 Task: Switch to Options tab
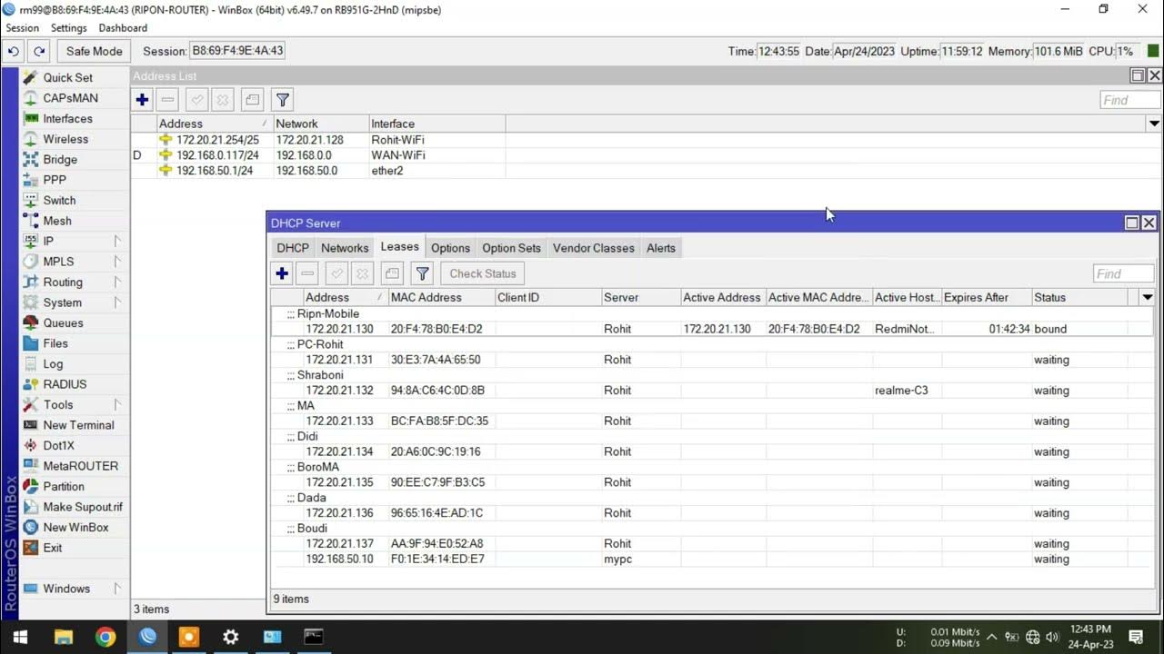(450, 248)
